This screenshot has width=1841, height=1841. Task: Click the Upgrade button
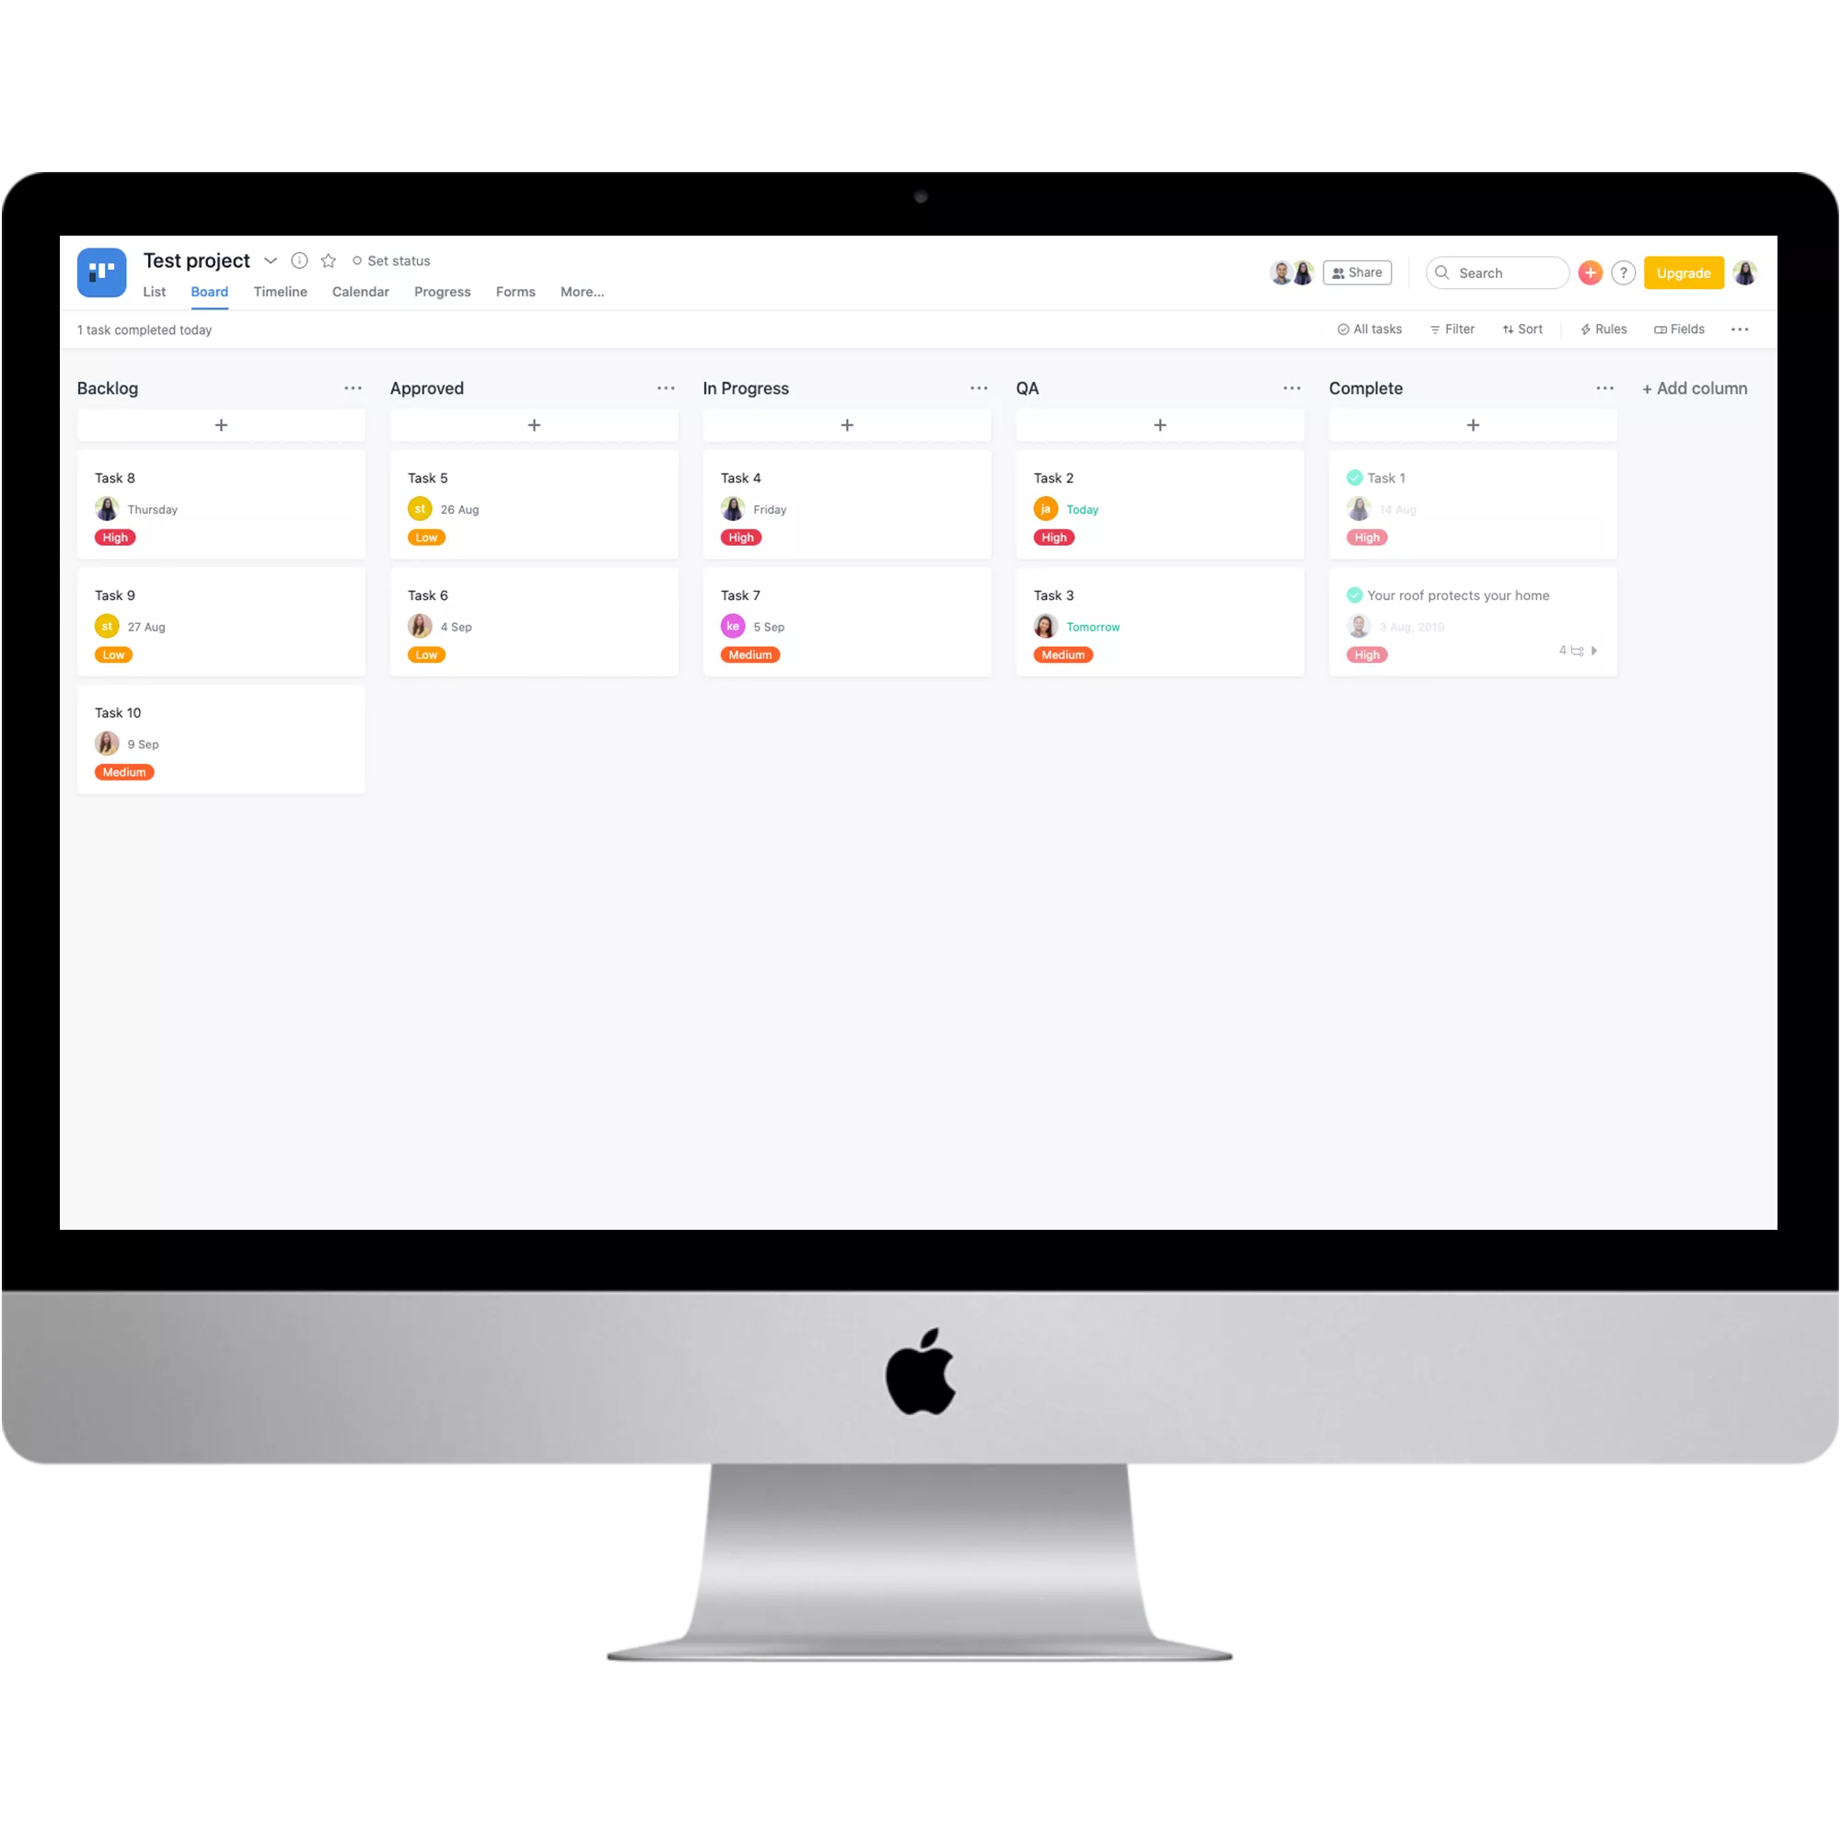coord(1681,273)
